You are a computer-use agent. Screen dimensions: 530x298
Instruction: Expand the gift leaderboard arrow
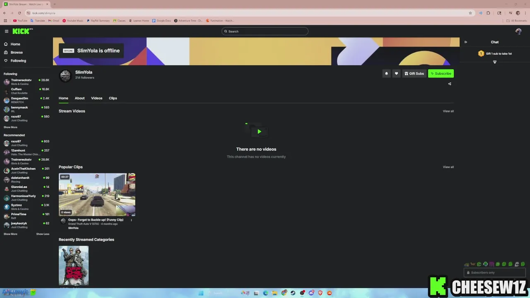(494, 62)
